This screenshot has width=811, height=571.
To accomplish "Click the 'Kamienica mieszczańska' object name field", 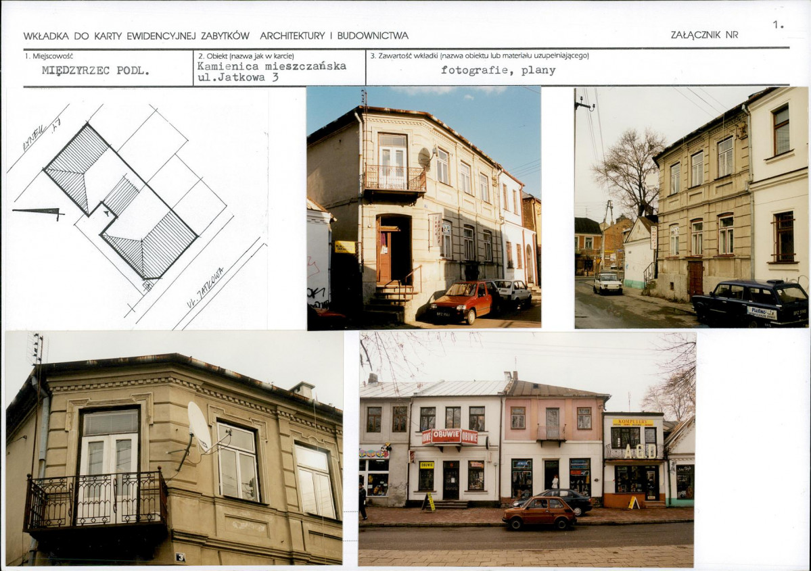I will tap(271, 66).
